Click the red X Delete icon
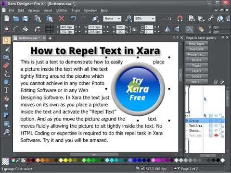 point(62,19)
